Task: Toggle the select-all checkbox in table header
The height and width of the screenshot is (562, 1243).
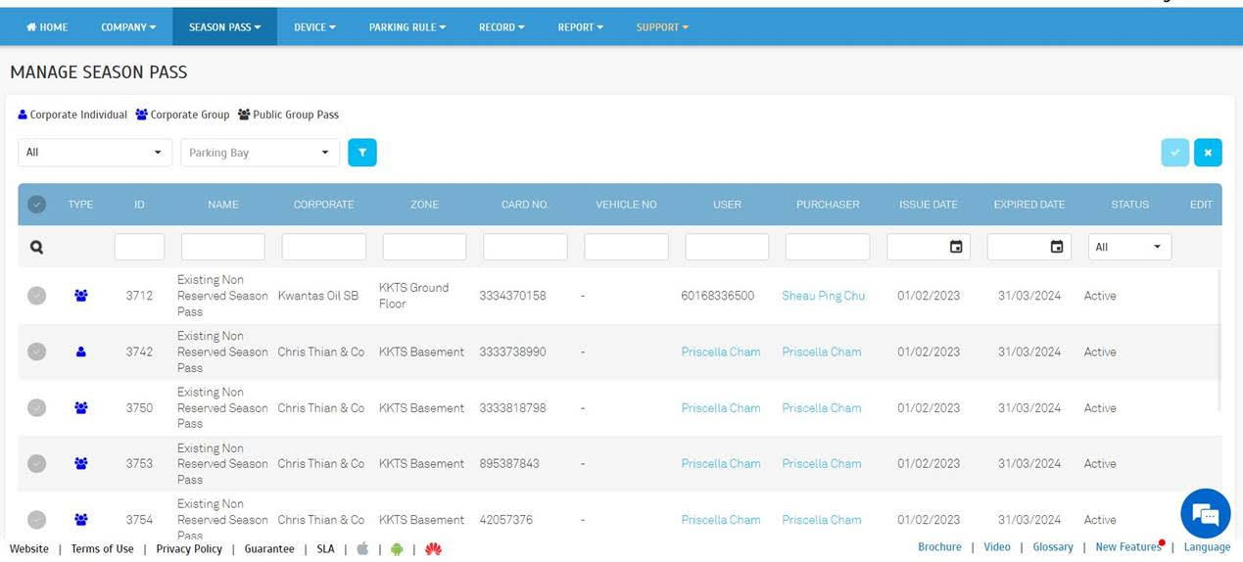Action: tap(36, 205)
